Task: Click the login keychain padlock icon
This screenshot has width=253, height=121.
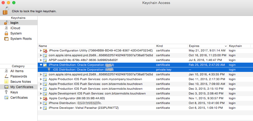Action: [6, 23]
